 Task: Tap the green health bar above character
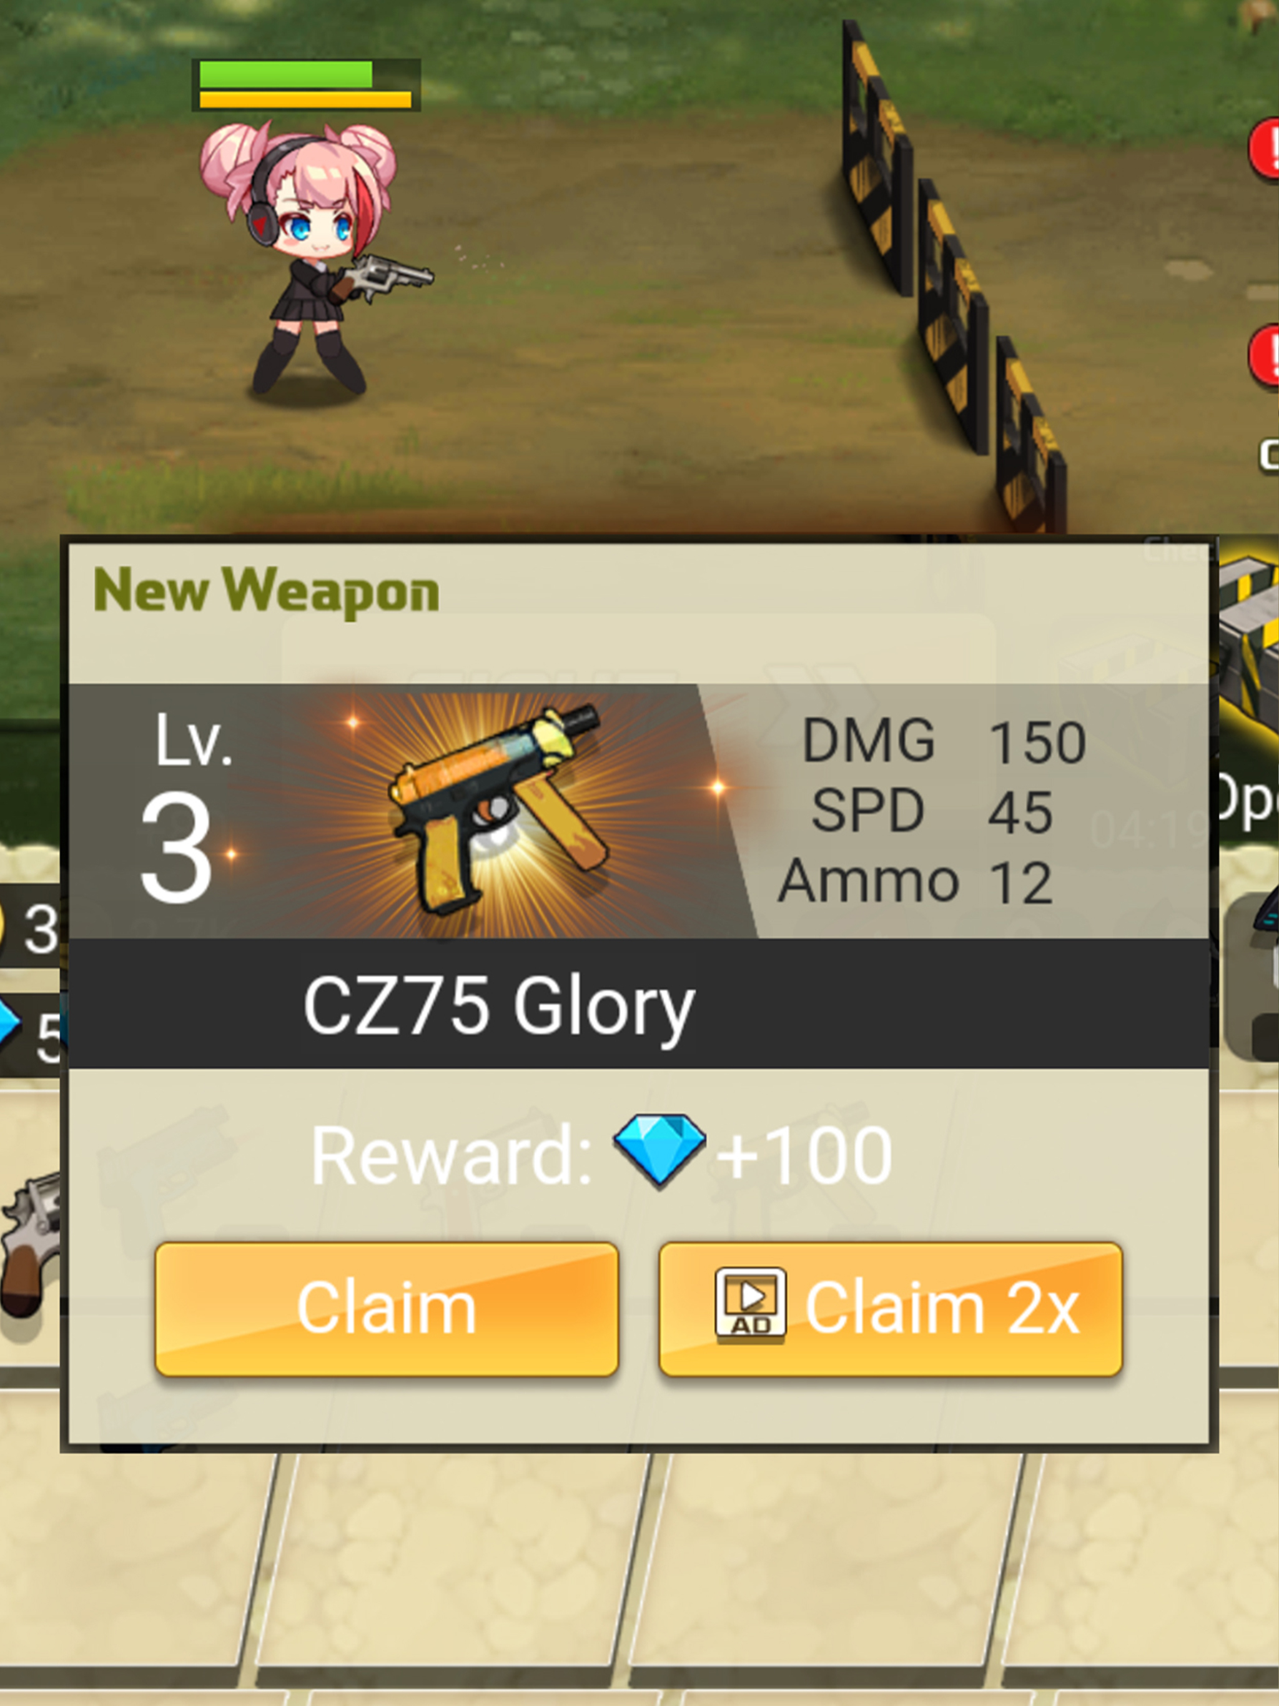(286, 75)
